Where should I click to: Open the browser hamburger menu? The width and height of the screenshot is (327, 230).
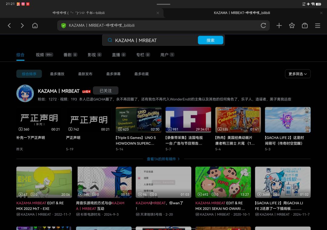pos(318,25)
